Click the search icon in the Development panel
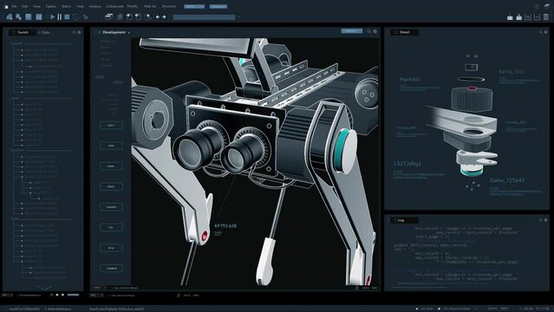 [368, 31]
